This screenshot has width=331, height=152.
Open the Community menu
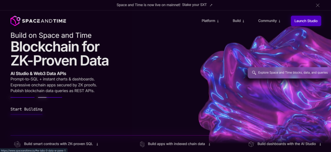(269, 21)
